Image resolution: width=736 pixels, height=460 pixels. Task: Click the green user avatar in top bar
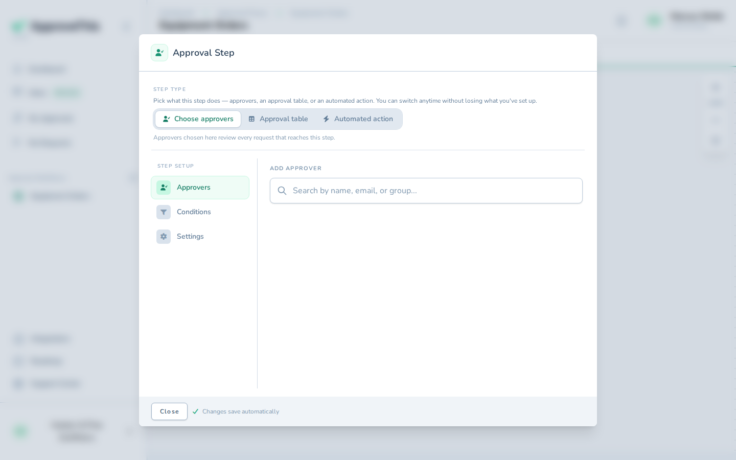coord(654,20)
